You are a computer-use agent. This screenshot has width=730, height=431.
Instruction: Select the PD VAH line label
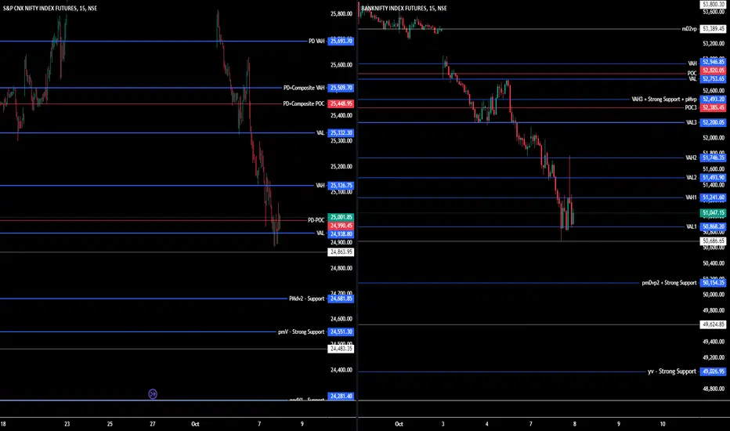[x=316, y=41]
